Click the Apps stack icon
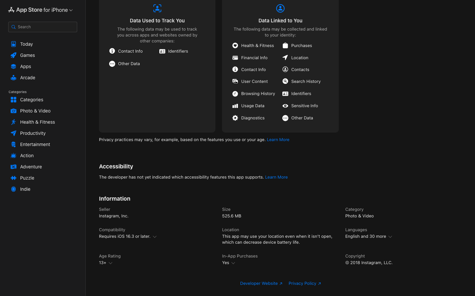Viewport: 475px width, 296px height. point(14,66)
